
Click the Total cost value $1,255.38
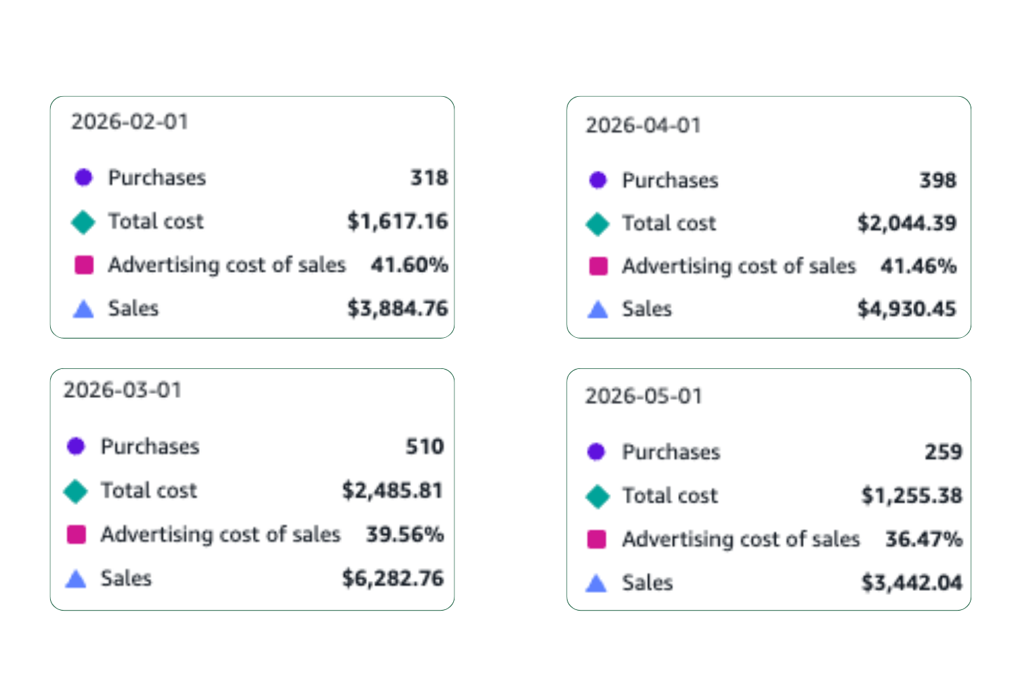912,496
